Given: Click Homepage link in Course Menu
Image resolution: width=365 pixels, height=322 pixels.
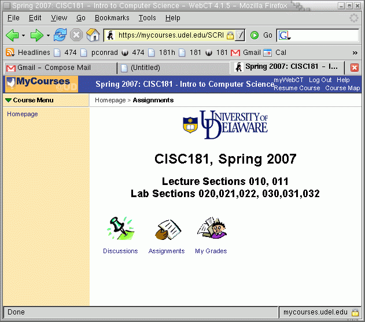Looking at the screenshot, I should coord(23,114).
